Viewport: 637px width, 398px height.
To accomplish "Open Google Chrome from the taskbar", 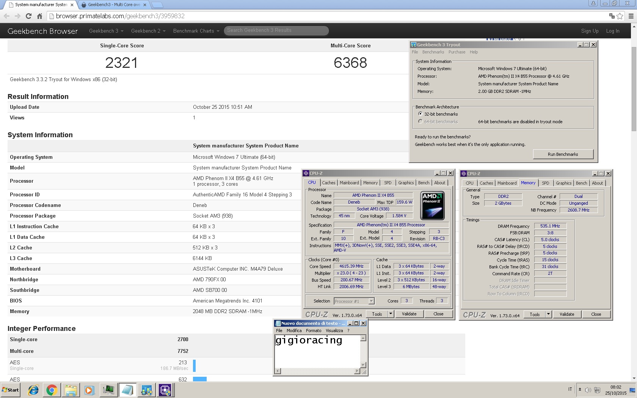I will pyautogui.click(x=52, y=390).
